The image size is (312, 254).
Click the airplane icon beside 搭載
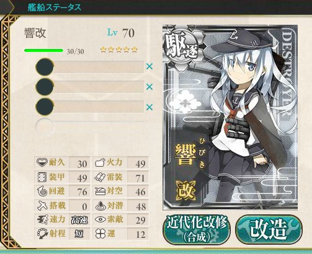[42, 206]
